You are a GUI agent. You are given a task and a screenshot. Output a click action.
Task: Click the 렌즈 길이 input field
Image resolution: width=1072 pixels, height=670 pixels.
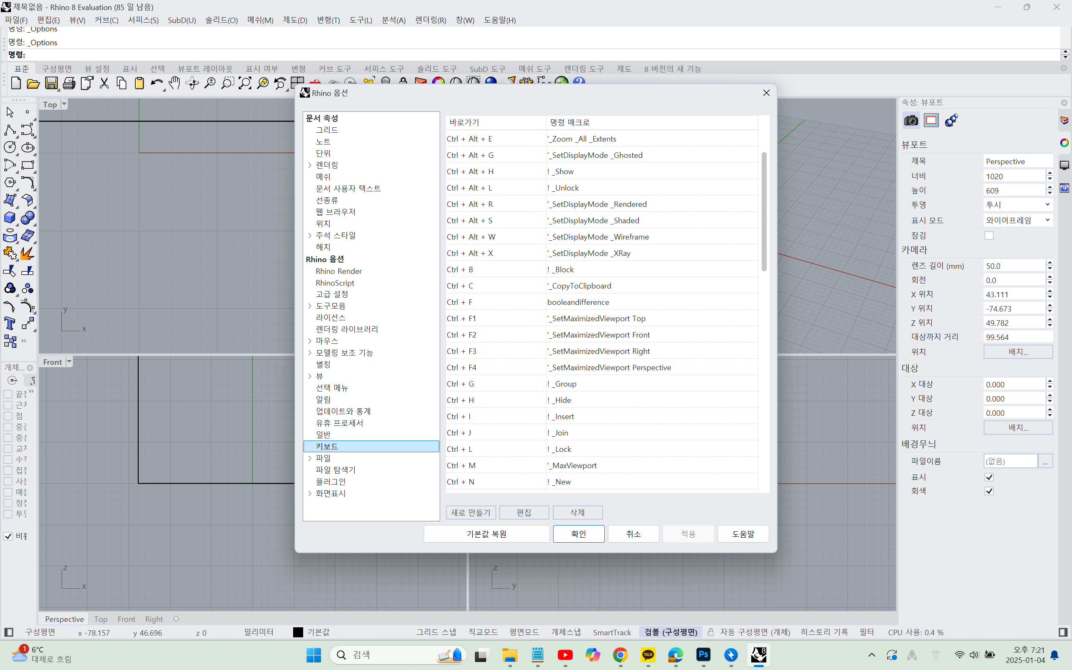[x=1014, y=266]
